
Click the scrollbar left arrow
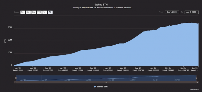point(15,82)
